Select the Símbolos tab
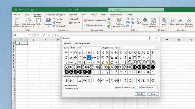 [x=67, y=43]
